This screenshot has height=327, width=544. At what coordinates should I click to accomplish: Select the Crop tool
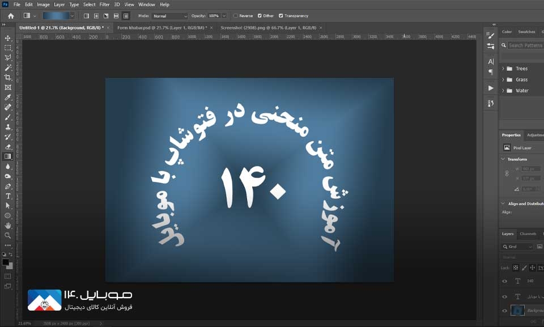coord(7,78)
